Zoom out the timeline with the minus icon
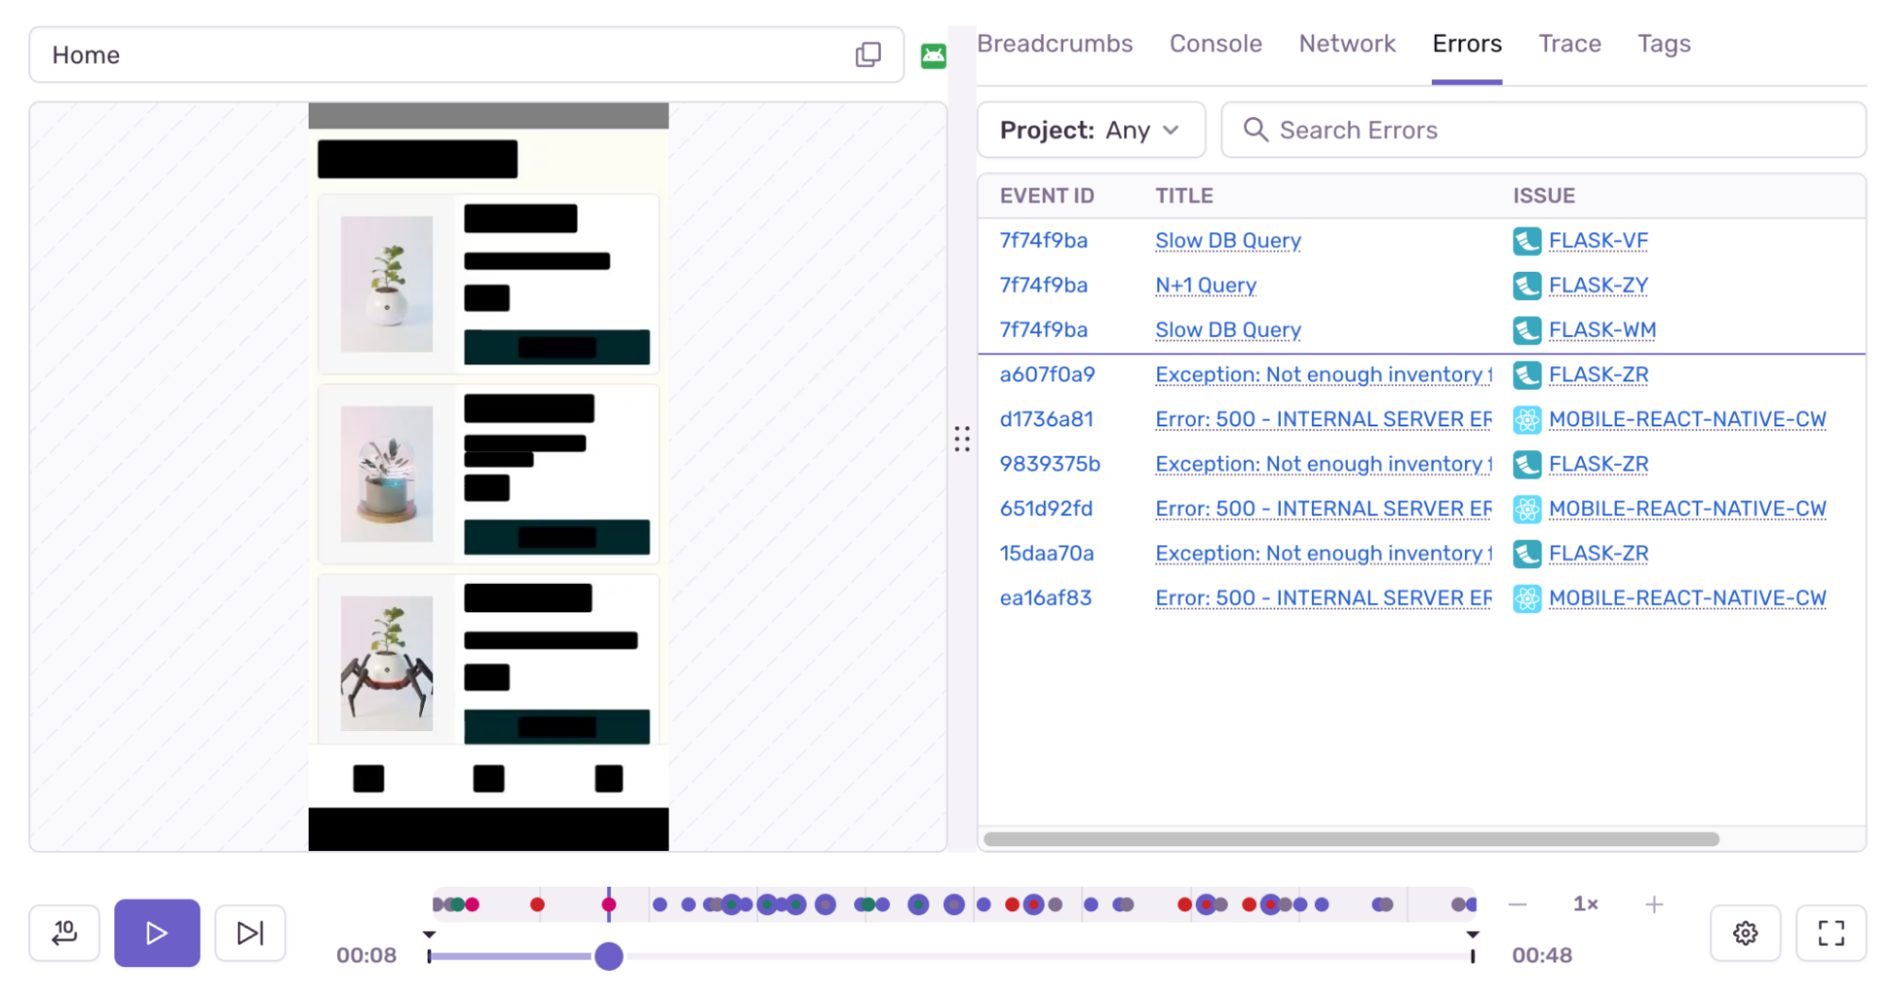This screenshot has height=1001, width=1887. pyautogui.click(x=1517, y=904)
